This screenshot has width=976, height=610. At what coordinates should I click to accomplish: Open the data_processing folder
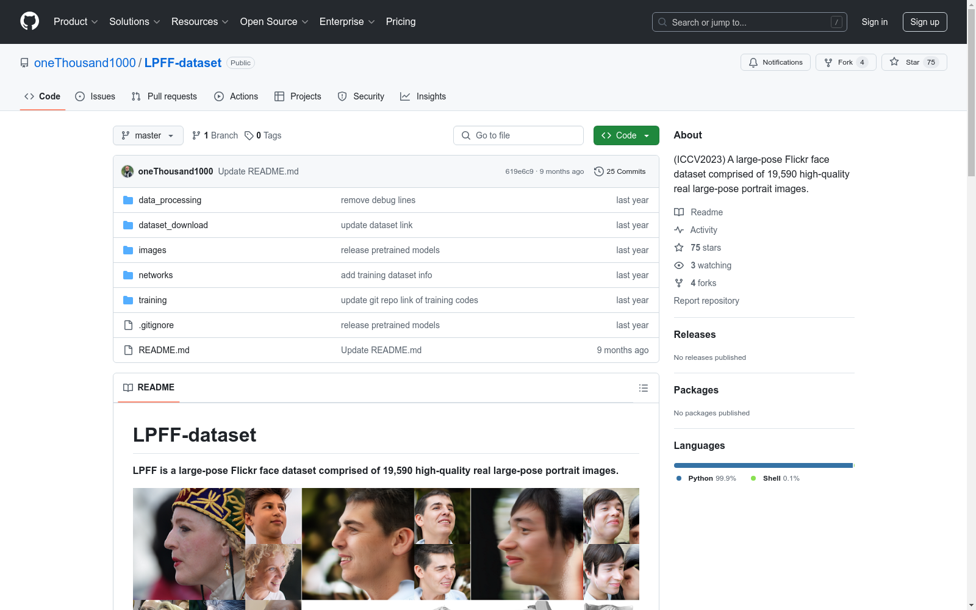170,200
